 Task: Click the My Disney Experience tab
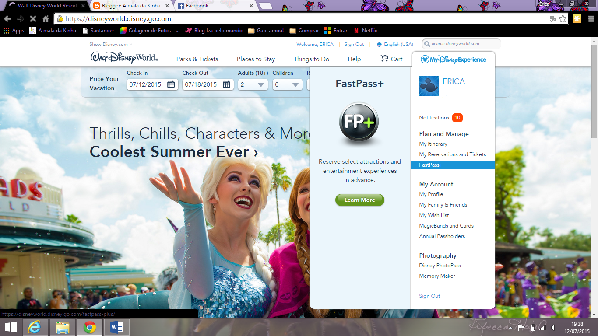[x=453, y=59]
